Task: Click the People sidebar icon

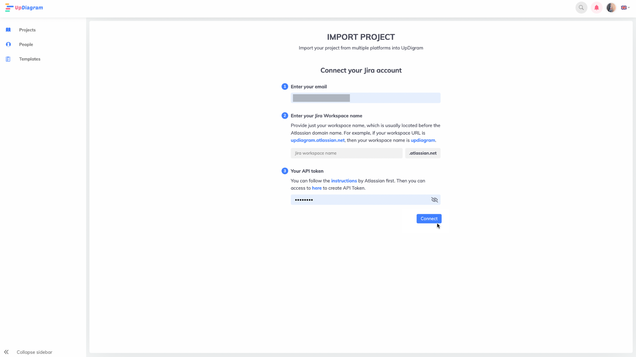Action: pyautogui.click(x=8, y=45)
